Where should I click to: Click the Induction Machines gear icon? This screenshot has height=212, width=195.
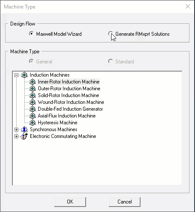coord(24,75)
